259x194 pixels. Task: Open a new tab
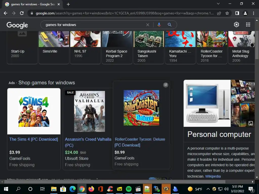click(68, 4)
